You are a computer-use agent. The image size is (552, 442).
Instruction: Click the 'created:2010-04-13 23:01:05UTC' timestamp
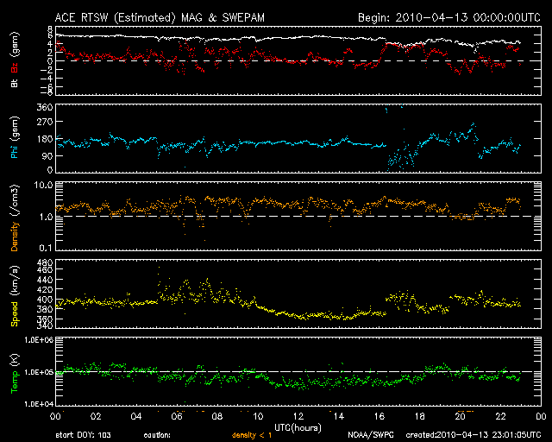[474, 435]
